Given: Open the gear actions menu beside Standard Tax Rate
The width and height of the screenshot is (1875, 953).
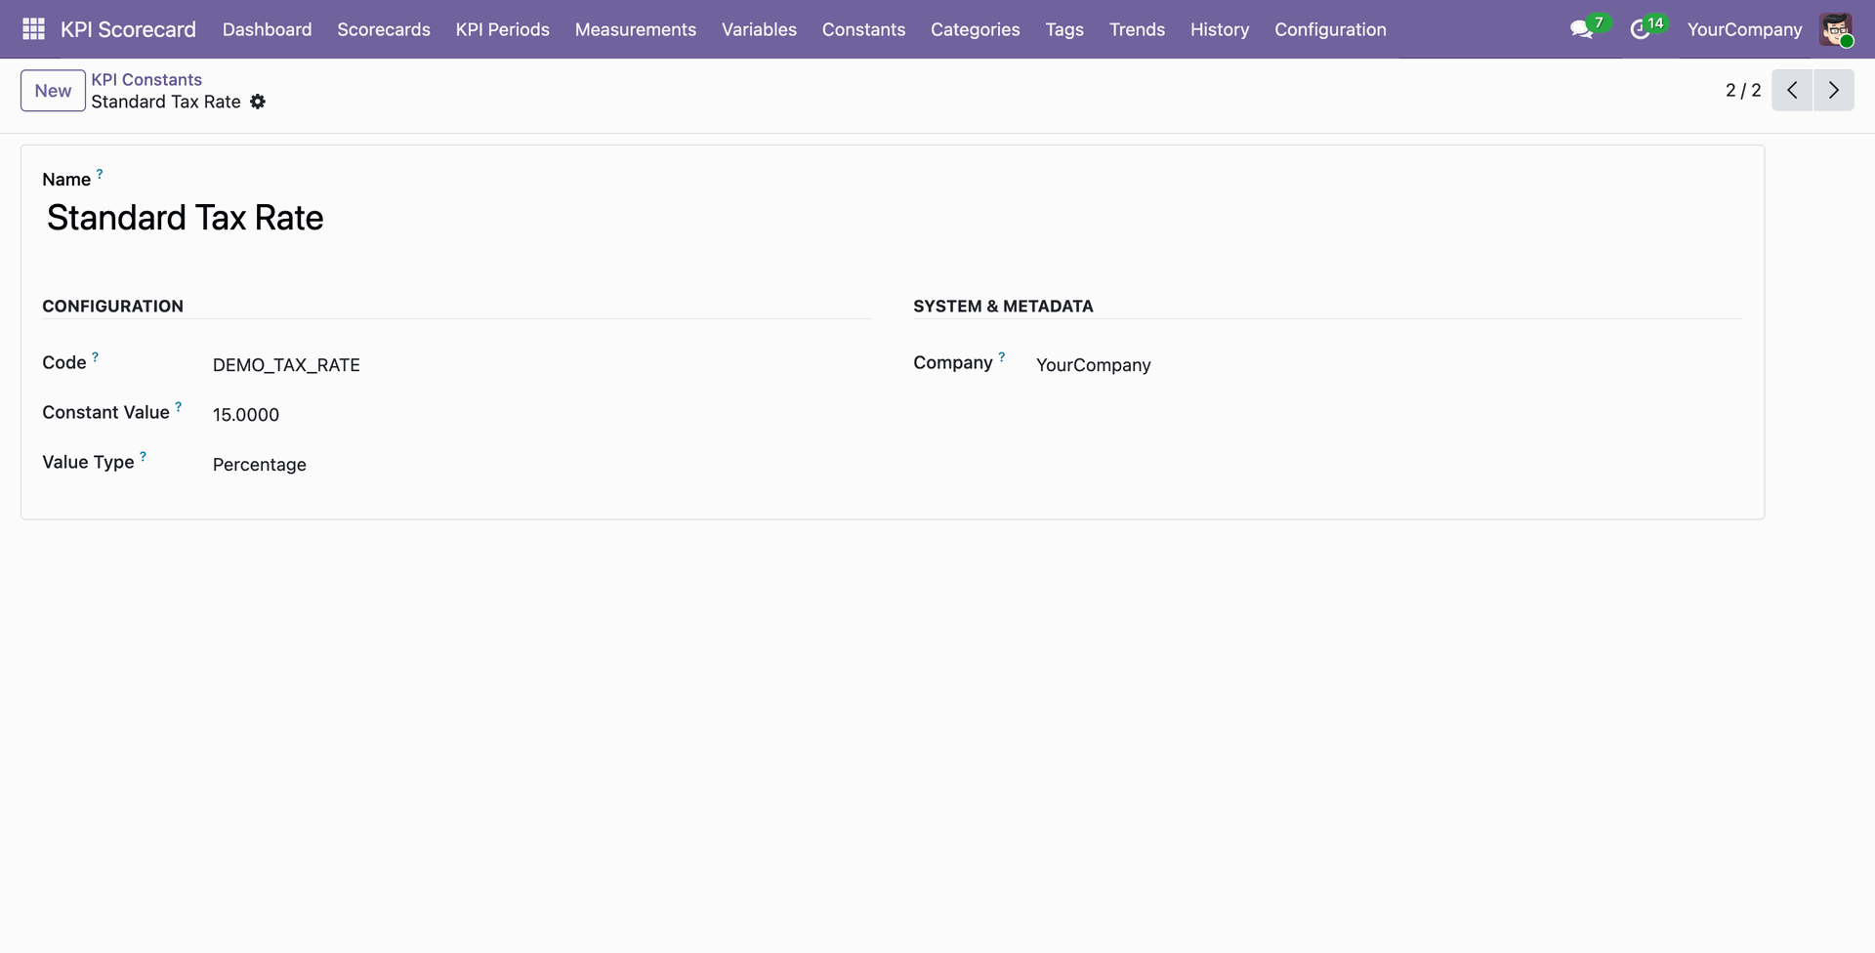Looking at the screenshot, I should [258, 102].
